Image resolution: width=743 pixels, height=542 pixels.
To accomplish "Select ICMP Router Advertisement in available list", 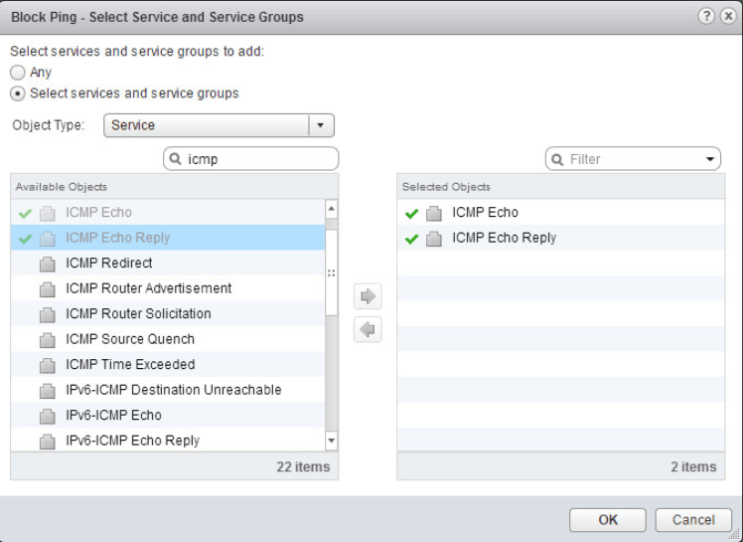I will point(148,288).
